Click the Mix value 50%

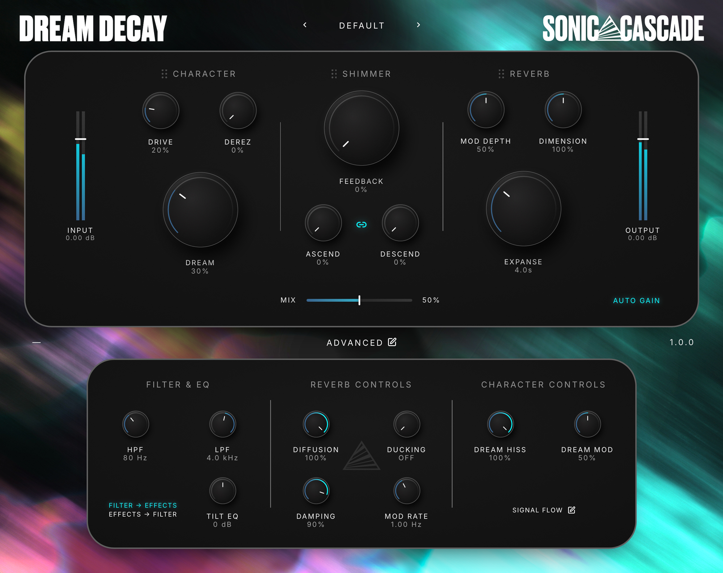click(431, 300)
